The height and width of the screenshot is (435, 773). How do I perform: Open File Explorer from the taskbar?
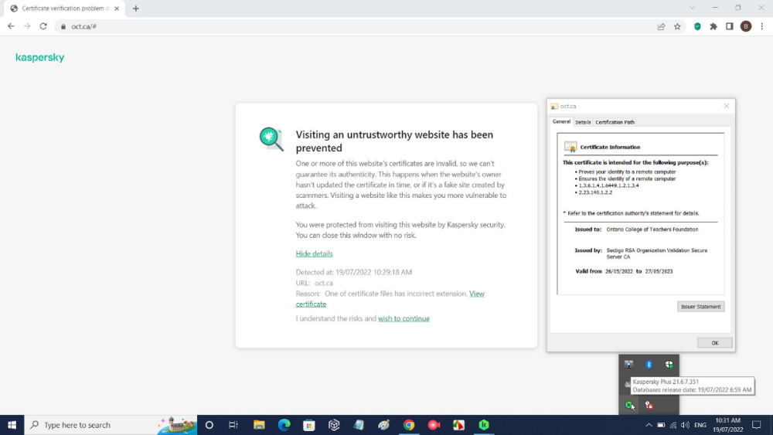click(259, 425)
